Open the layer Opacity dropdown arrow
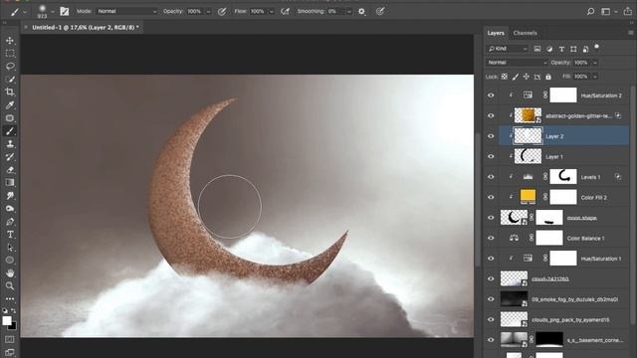Screen dimensions: 637x358 pyautogui.click(x=595, y=63)
